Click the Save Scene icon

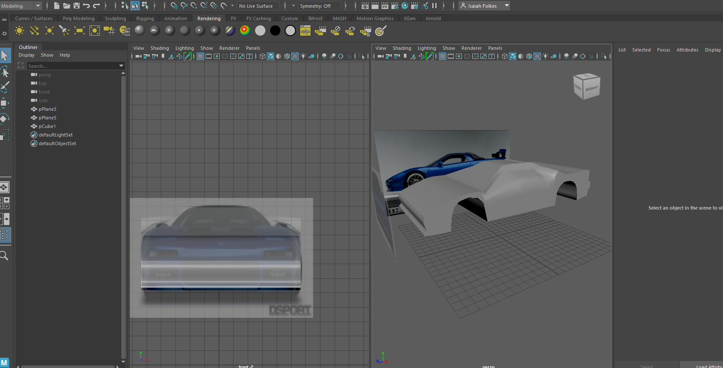pos(77,6)
